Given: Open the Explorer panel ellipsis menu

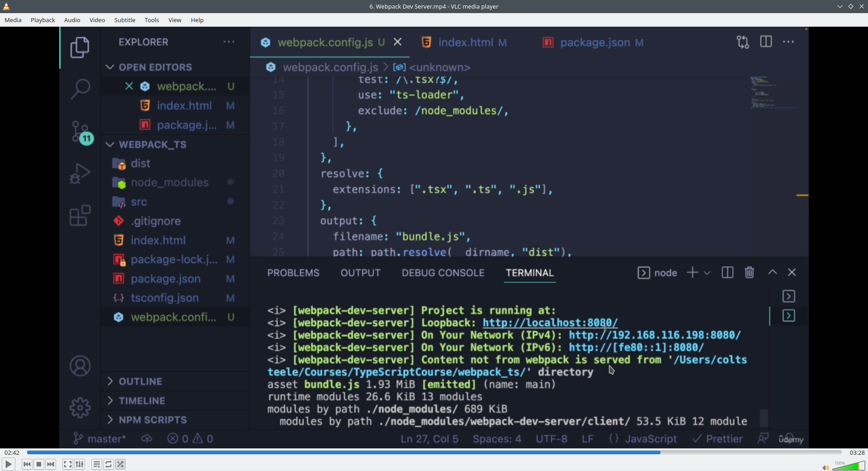Looking at the screenshot, I should [229, 42].
